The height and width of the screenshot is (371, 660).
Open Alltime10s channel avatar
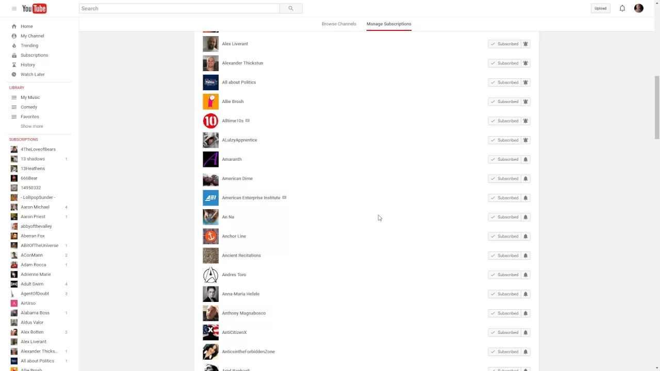[210, 121]
